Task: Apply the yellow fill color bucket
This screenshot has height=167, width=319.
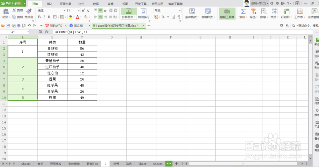Action: [70, 17]
